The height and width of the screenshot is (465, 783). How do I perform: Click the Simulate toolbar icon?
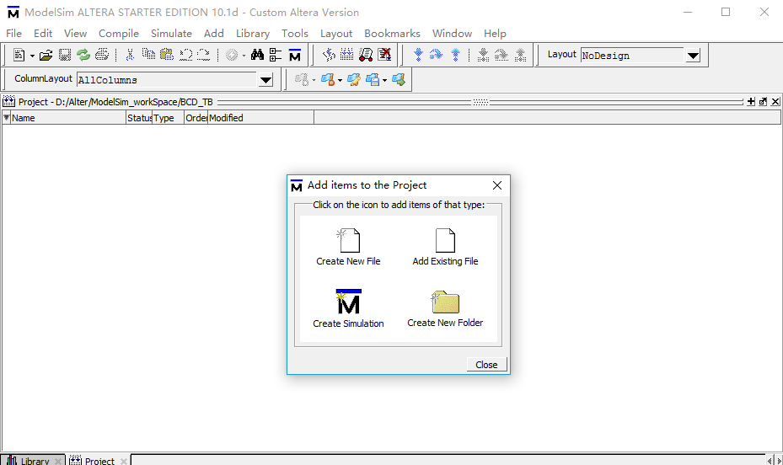click(x=366, y=55)
